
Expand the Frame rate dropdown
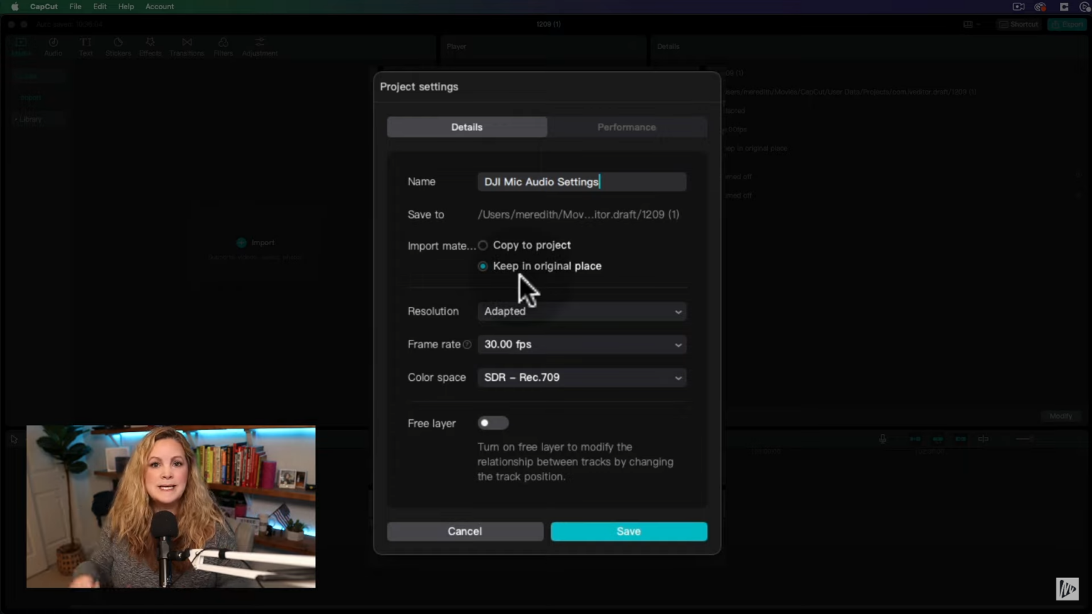(x=582, y=345)
